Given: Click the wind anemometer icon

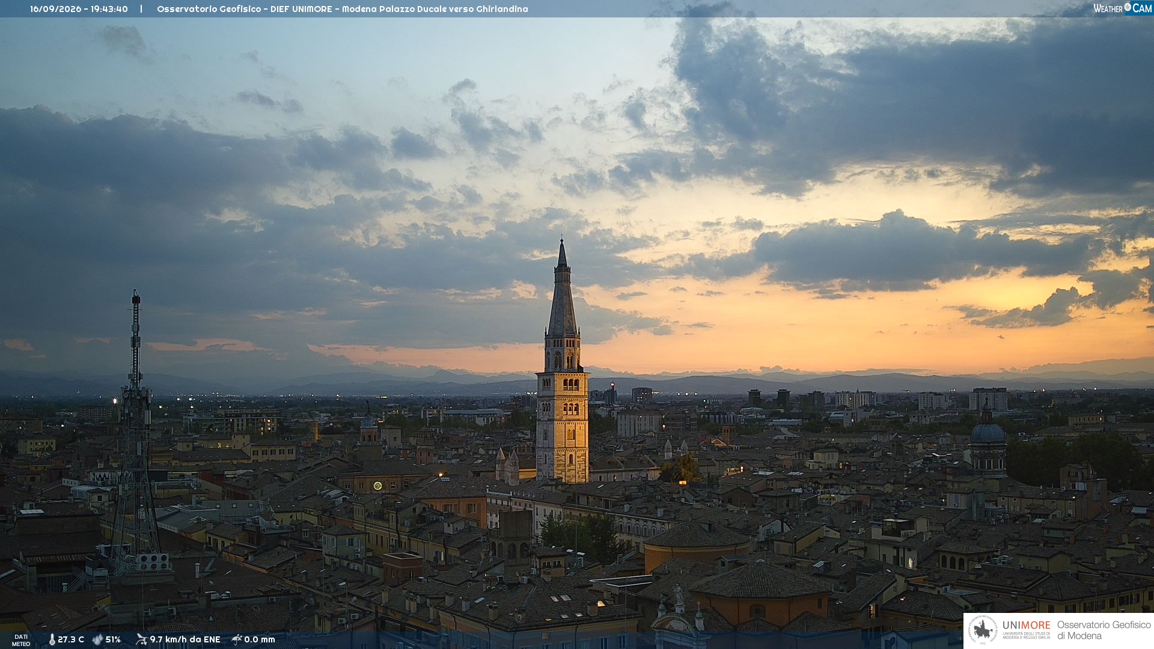Looking at the screenshot, I should 141,639.
